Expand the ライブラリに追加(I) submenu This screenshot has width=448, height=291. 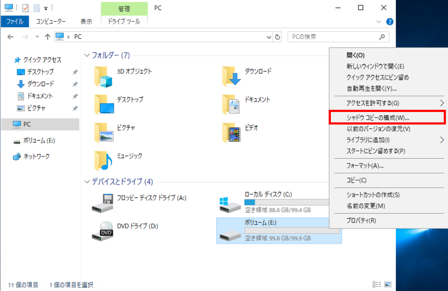[442, 140]
